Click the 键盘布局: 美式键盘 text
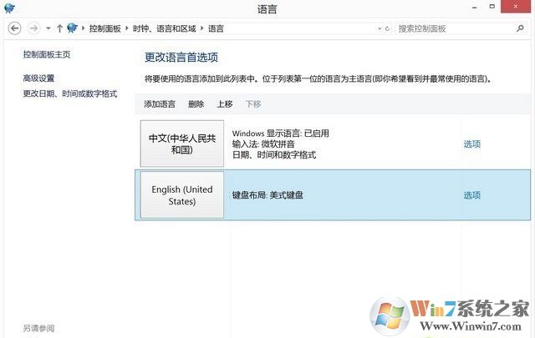The height and width of the screenshot is (338, 535). pyautogui.click(x=267, y=195)
